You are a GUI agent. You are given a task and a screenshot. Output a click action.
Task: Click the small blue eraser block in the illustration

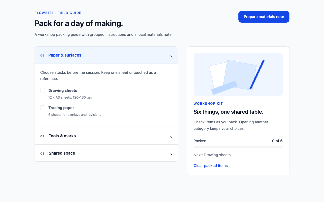pyautogui.click(x=224, y=88)
